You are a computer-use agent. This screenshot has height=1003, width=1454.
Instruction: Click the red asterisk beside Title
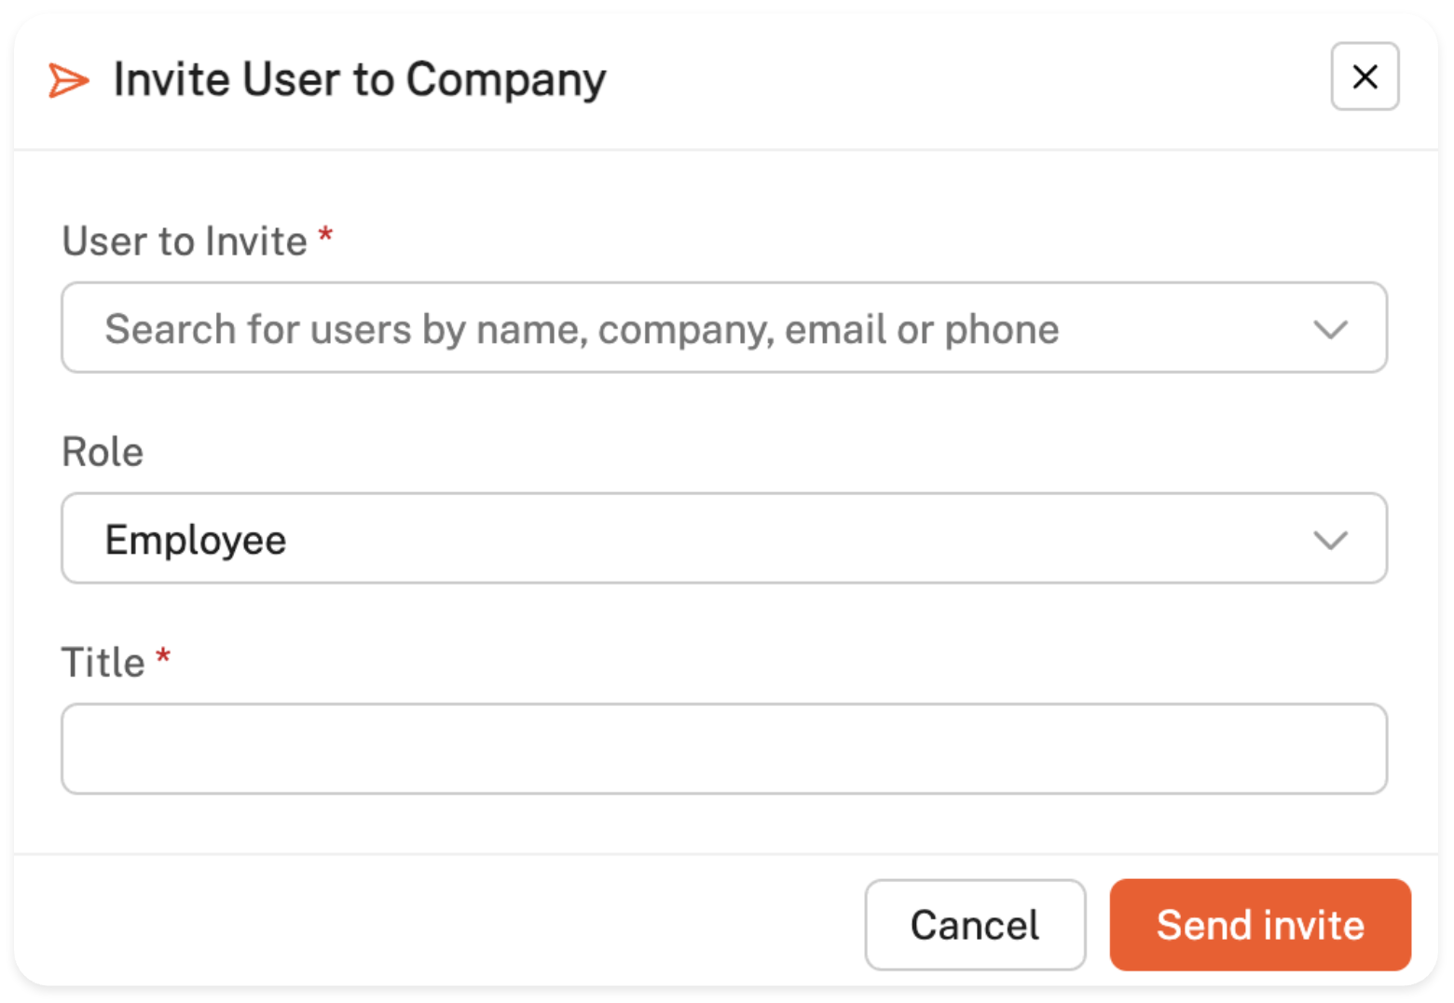click(163, 657)
